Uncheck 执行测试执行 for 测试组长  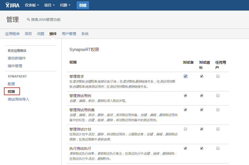201,148
